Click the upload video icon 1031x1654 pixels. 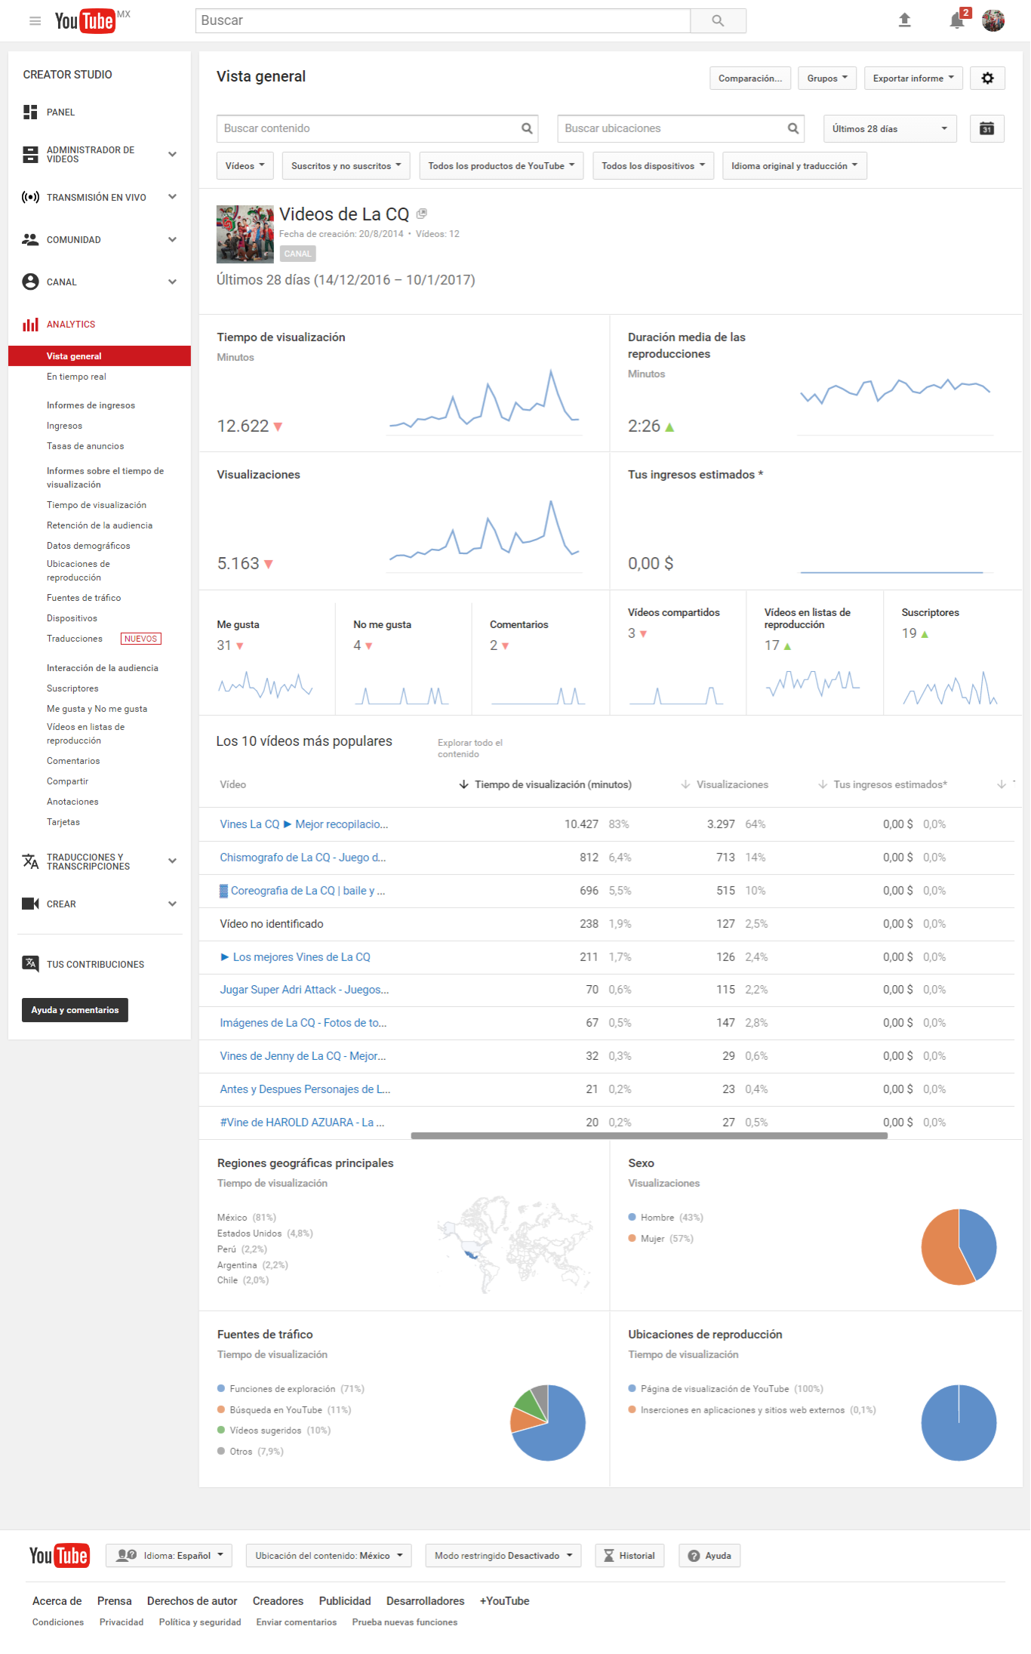904,20
